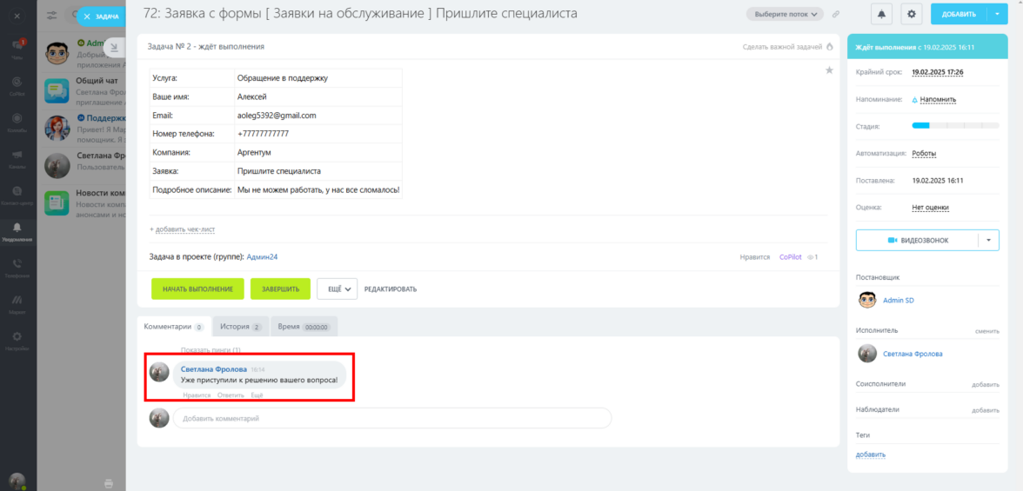Expand the 'Ещё' button menu
This screenshot has height=491, width=1023.
[x=338, y=289]
